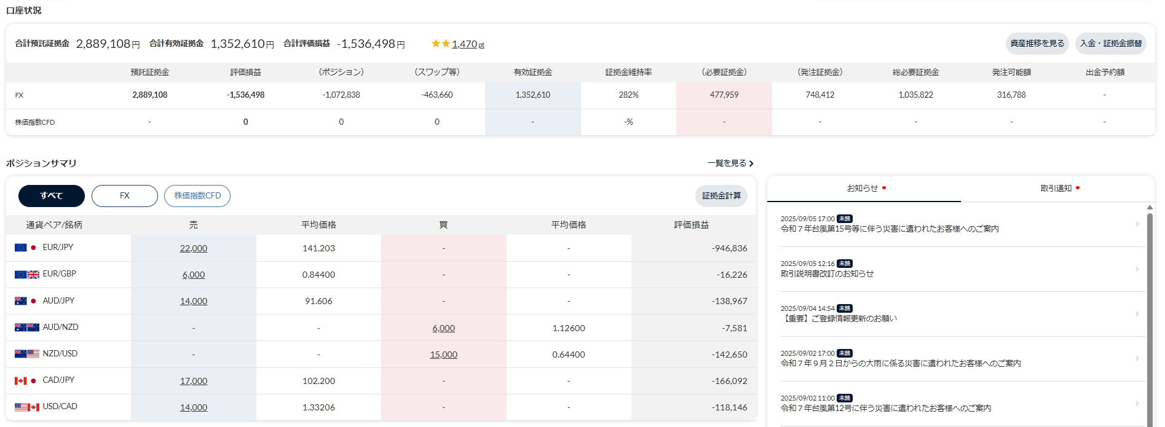Expand the 取引説明書改訂のお知らせ notice arrow
Viewport: 1165px width, 427px height.
click(1137, 269)
